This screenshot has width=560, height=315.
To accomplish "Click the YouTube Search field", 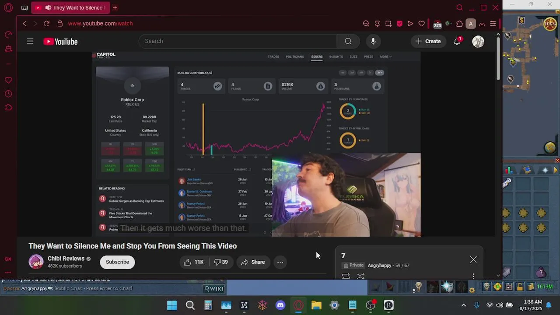I will (x=238, y=41).
